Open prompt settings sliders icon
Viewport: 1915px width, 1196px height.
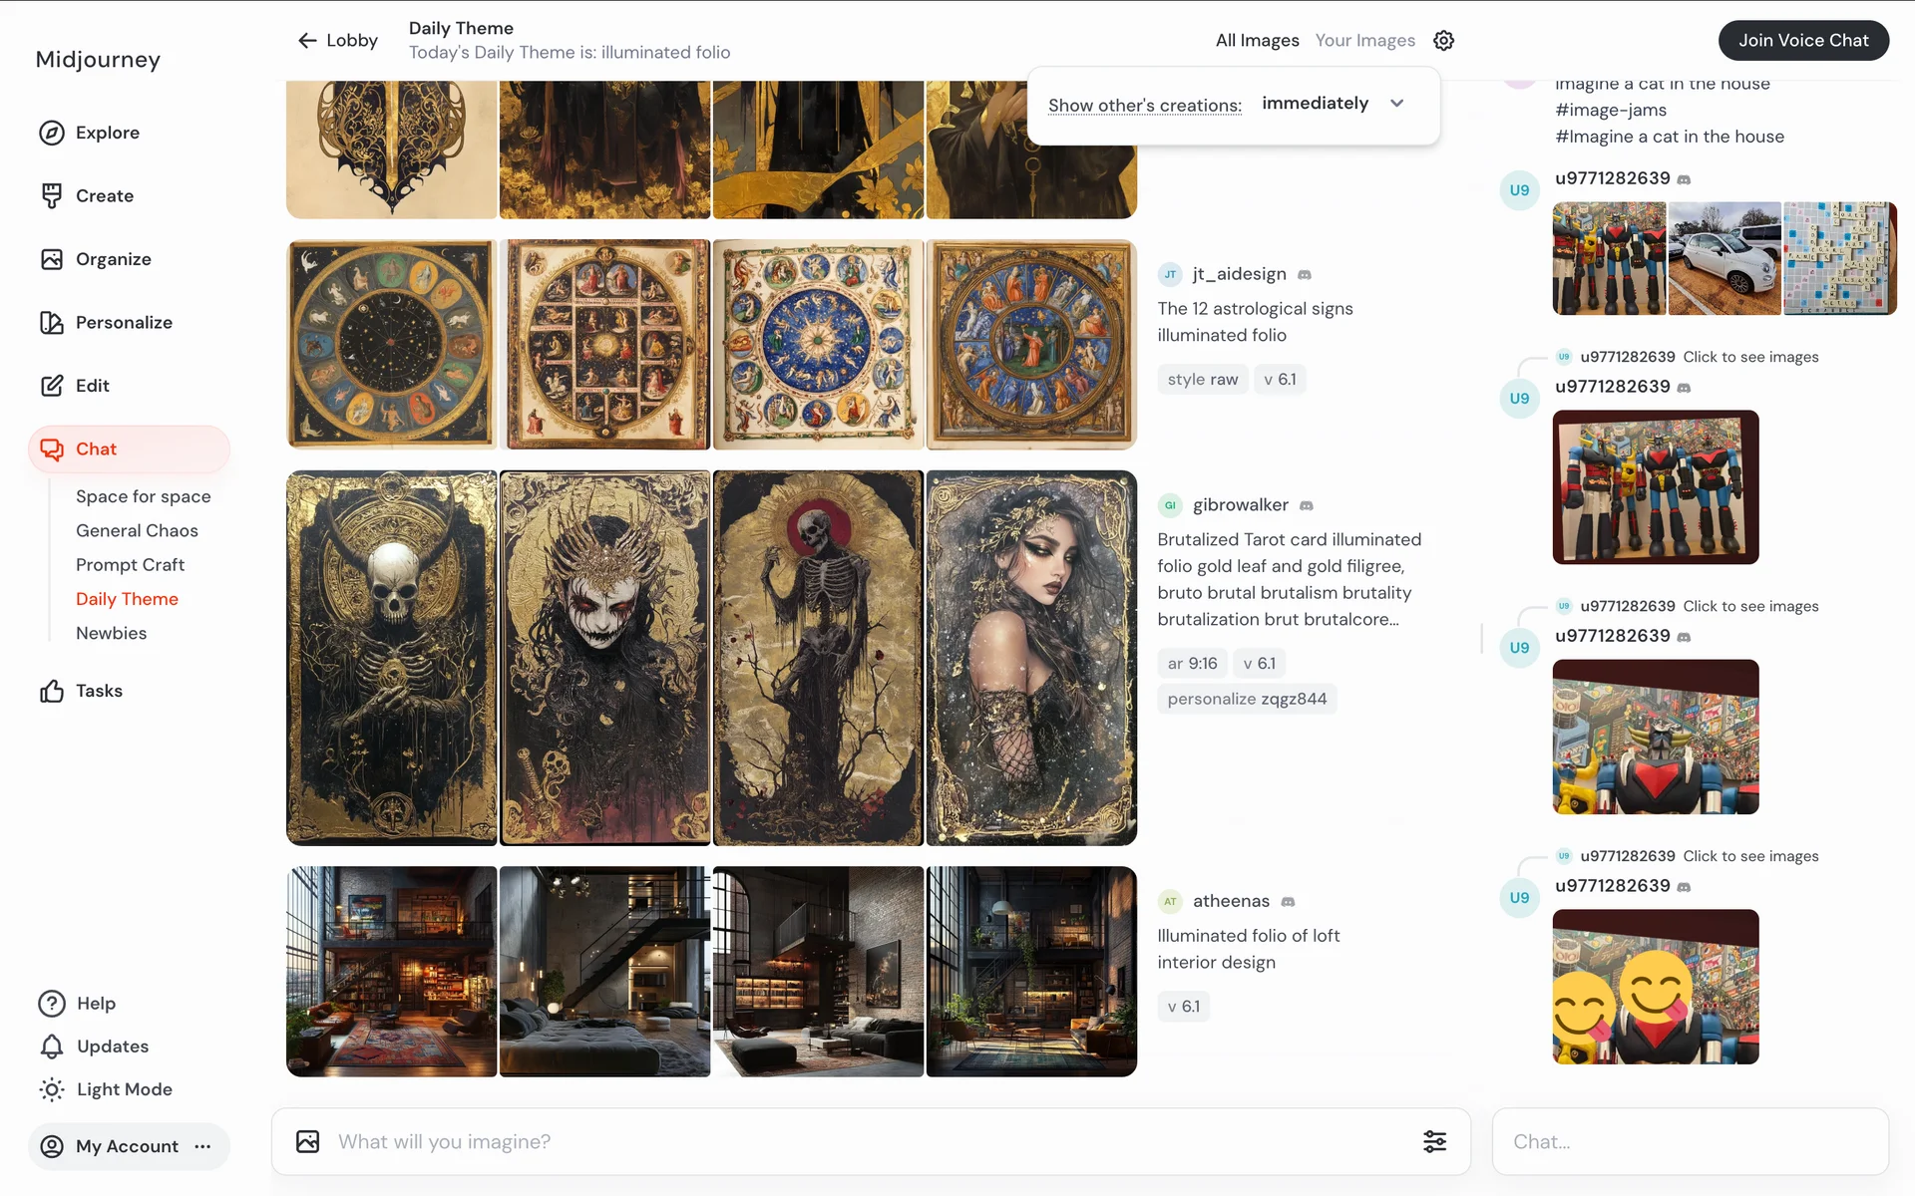coord(1434,1141)
